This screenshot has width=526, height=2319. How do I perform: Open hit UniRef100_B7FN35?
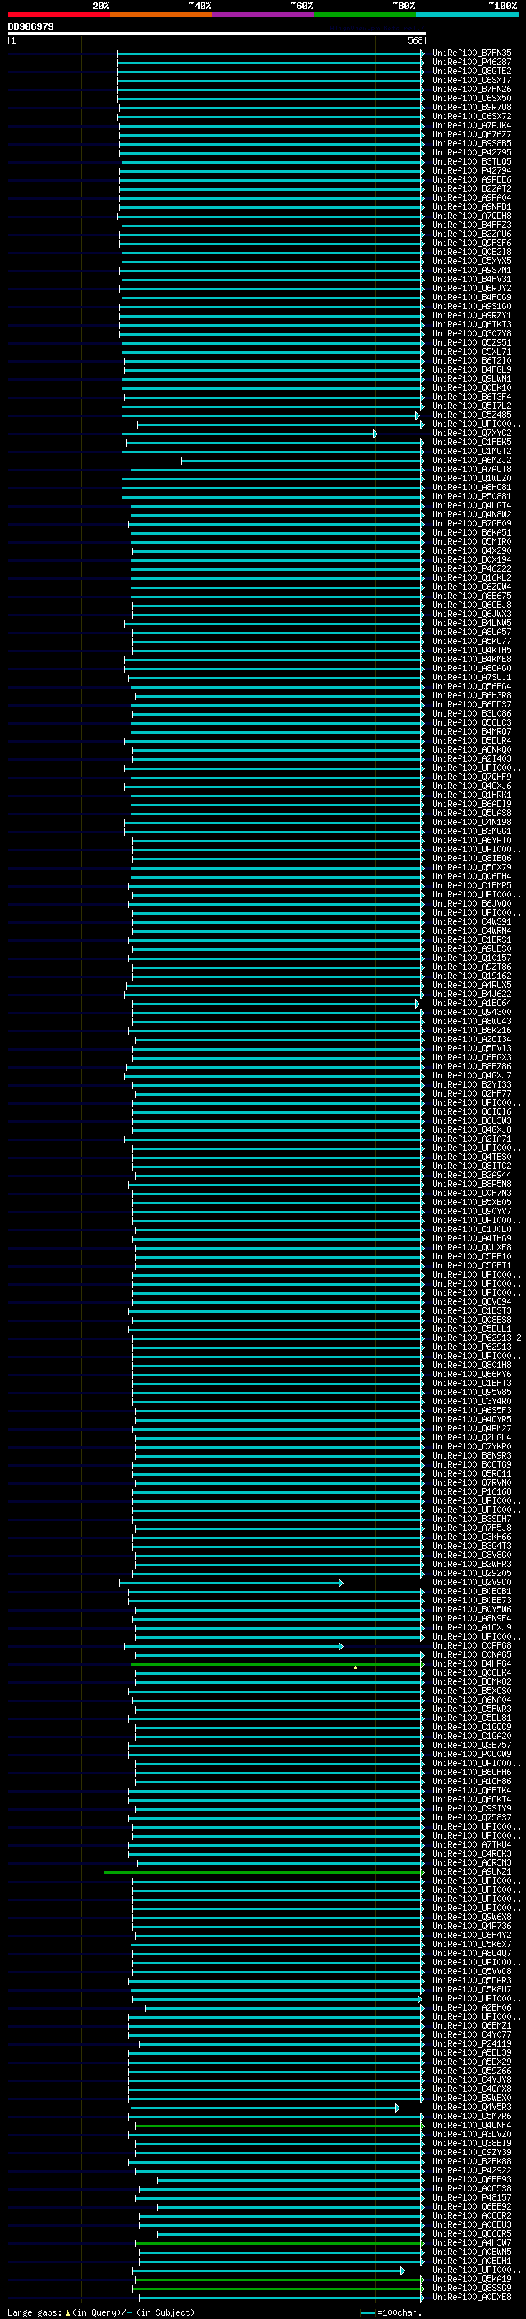(x=472, y=53)
